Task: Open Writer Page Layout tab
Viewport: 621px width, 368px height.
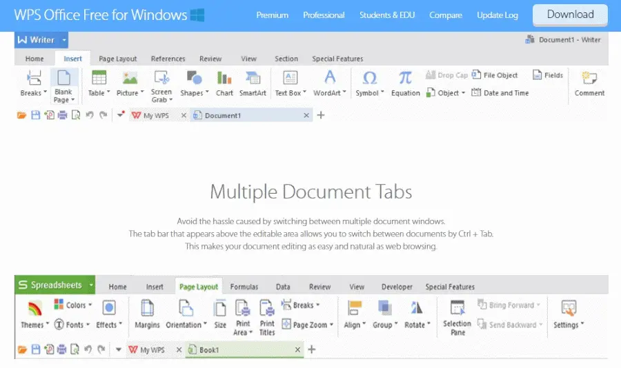Action: click(117, 59)
